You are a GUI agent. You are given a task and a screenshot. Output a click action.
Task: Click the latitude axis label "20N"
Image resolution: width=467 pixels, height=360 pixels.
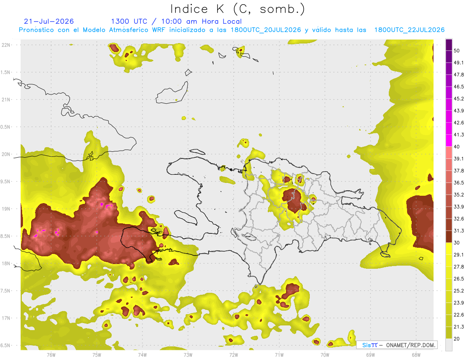point(6,154)
